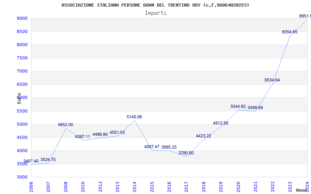Select the 3995.33 data label
Viewport: 311px width, 194px height.
pyautogui.click(x=169, y=147)
